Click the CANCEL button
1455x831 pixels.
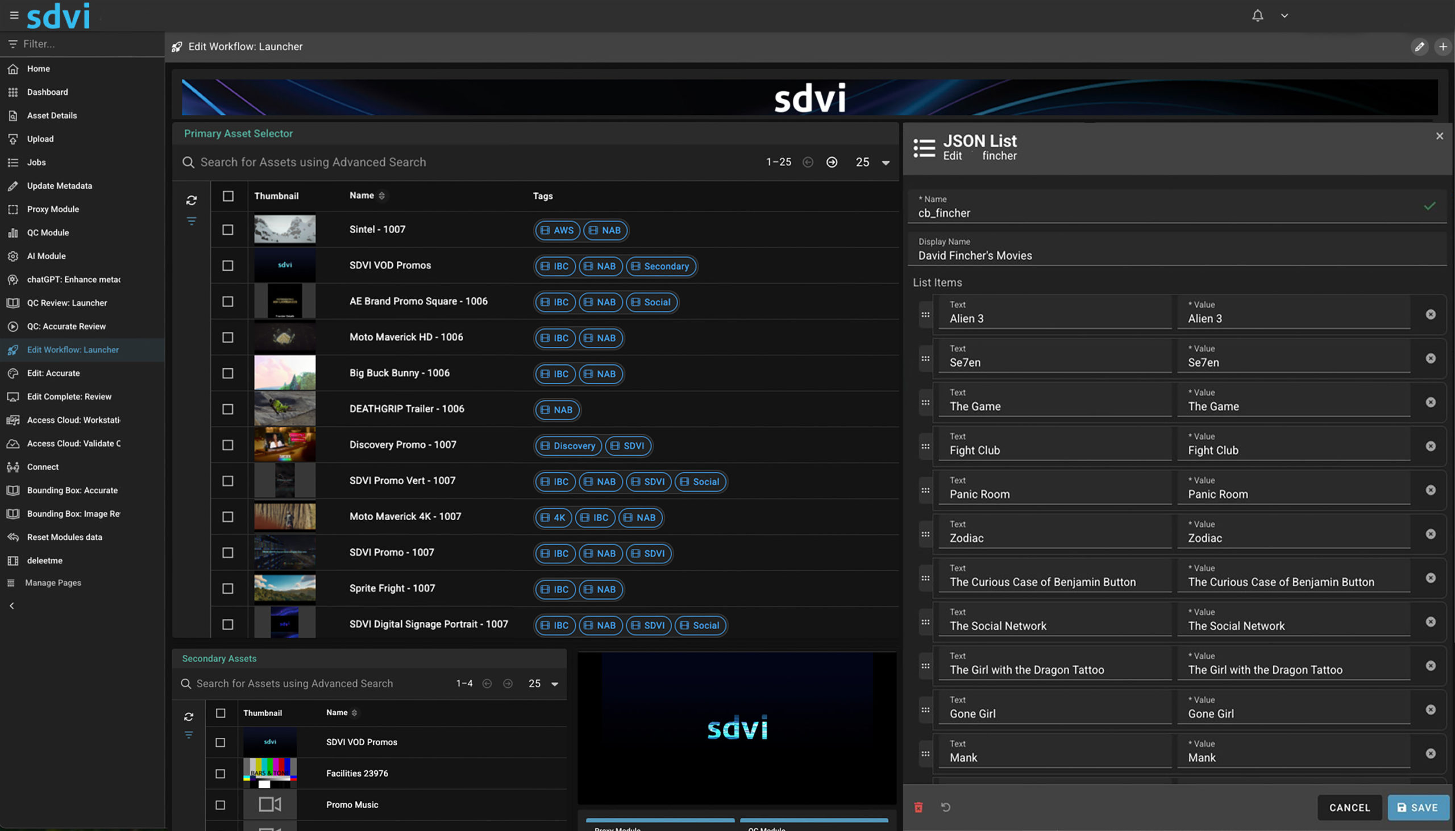(1349, 807)
